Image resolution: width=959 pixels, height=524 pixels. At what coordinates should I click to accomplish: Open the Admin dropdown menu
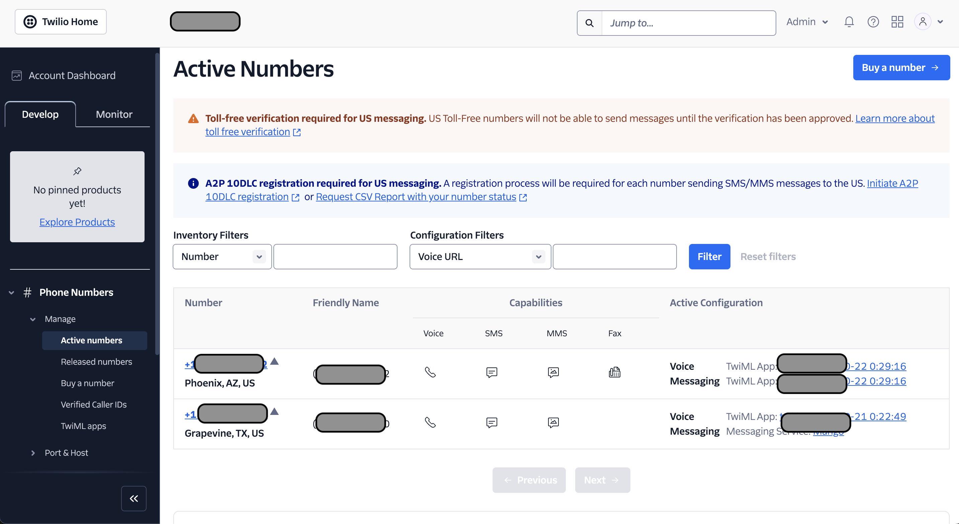(x=807, y=22)
